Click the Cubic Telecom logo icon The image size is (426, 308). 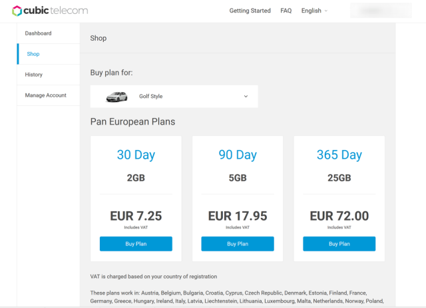pos(18,11)
